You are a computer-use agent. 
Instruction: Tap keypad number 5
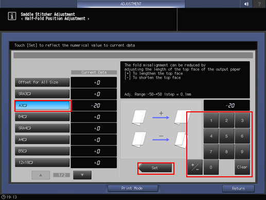[226, 136]
